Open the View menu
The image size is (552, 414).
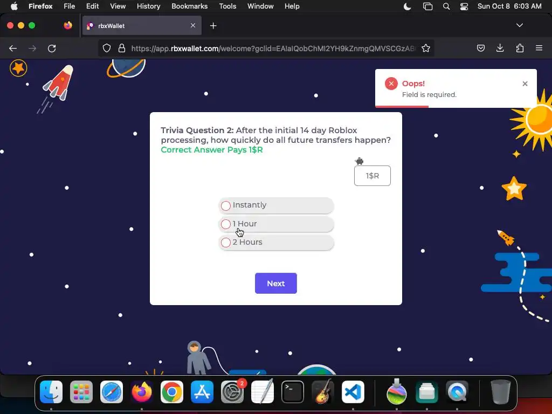click(118, 6)
